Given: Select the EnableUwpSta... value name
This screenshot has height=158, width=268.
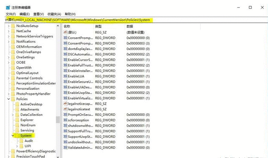Looking at the screenshot, I should (x=80, y=93).
